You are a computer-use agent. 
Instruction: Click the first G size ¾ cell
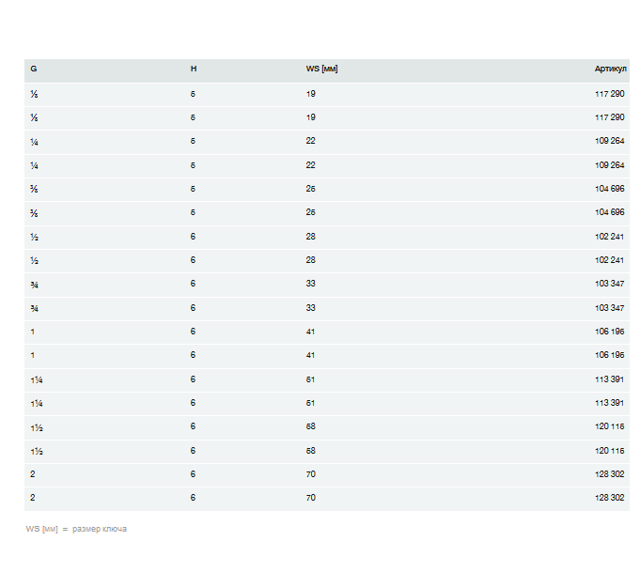[x=34, y=284]
